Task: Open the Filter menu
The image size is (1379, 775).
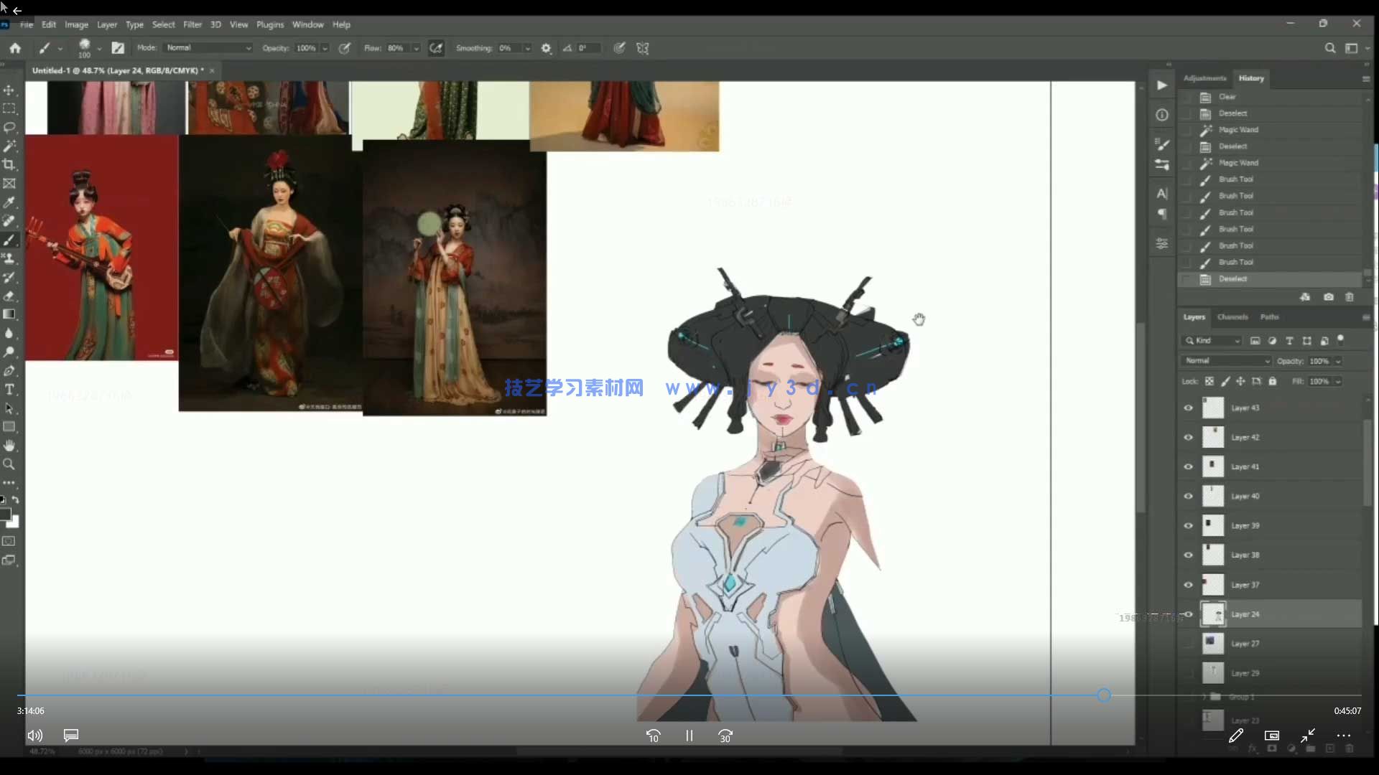Action: tap(192, 24)
